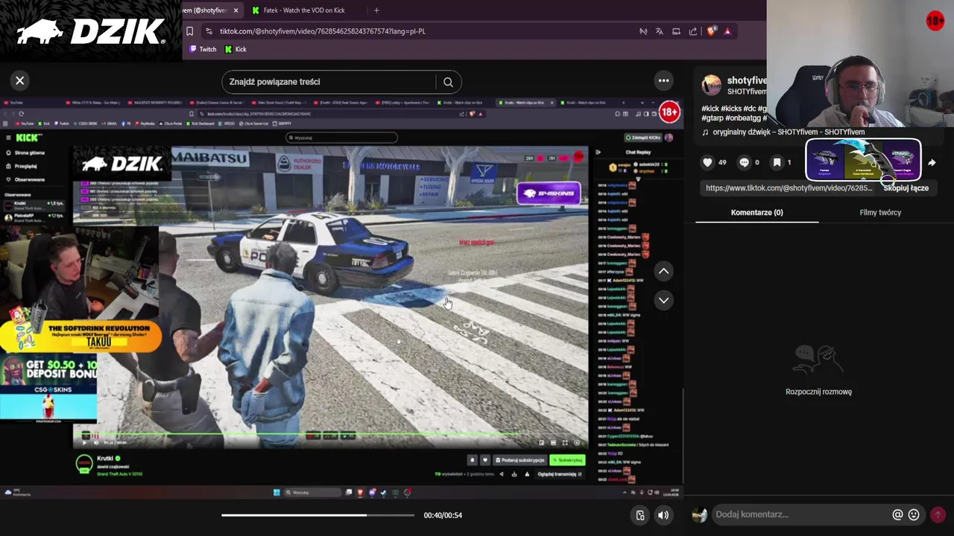This screenshot has width=954, height=536.
Task: Open 'Strona główna' in Kick sidebar
Action: tap(25, 153)
